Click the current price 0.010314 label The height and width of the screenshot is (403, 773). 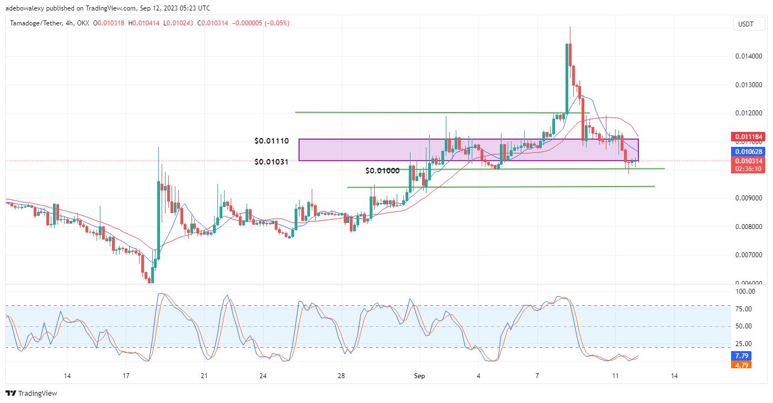pos(749,161)
